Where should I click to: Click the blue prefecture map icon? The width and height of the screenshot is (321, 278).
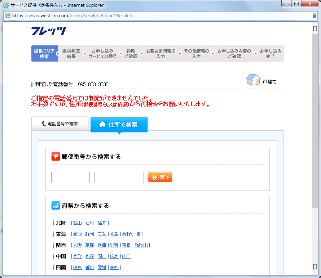click(56, 205)
